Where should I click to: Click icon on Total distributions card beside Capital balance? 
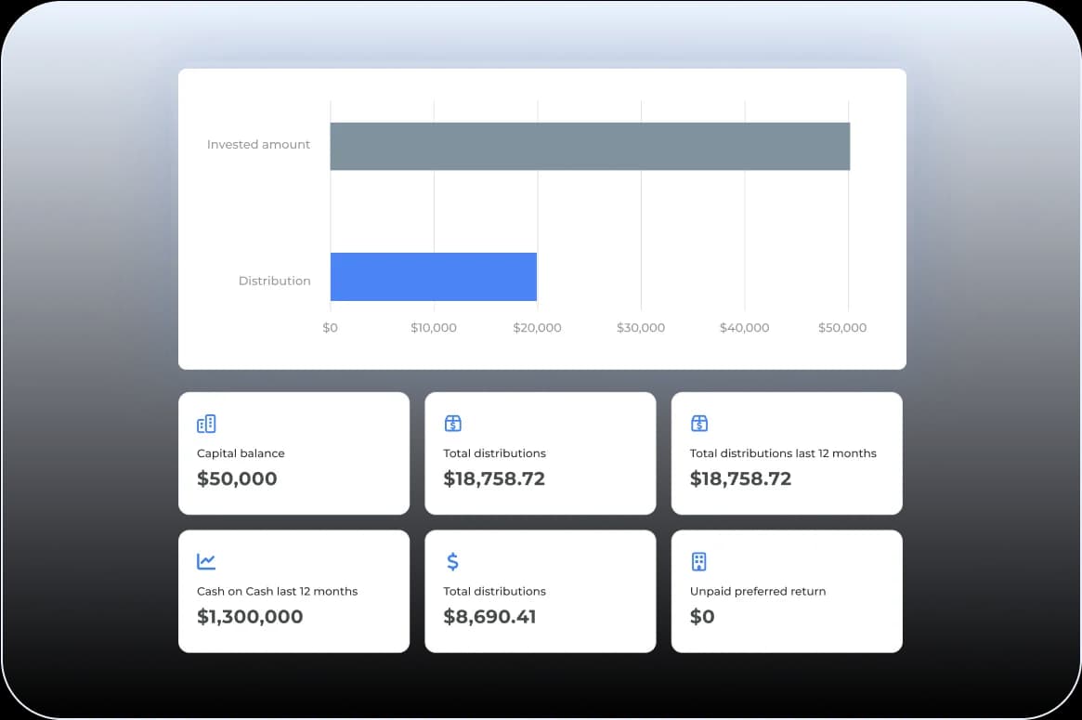pyautogui.click(x=452, y=424)
